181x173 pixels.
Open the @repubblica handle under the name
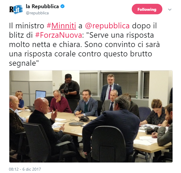[37, 13]
